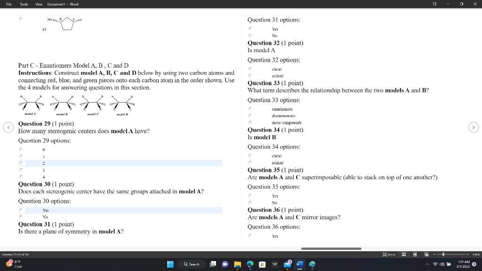Screen dimensions: 482x271
Task: Click the Search button on the taskbar
Action: coord(192,264)
